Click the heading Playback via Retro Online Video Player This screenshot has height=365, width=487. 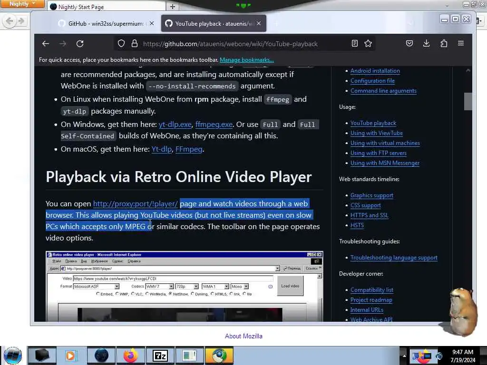click(179, 177)
